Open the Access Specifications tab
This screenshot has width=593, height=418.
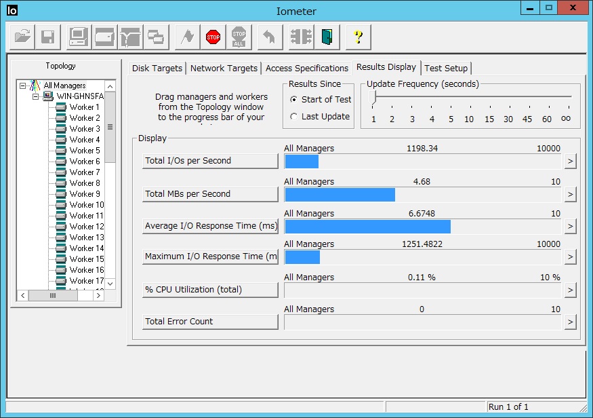[x=306, y=69]
